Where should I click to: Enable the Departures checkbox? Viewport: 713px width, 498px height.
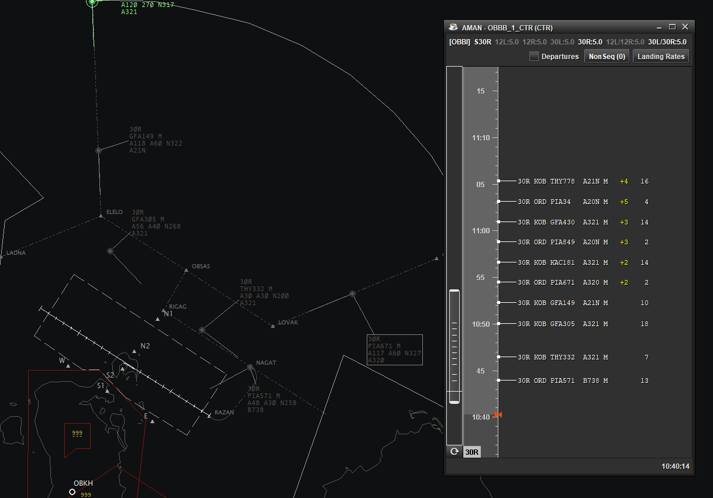533,57
